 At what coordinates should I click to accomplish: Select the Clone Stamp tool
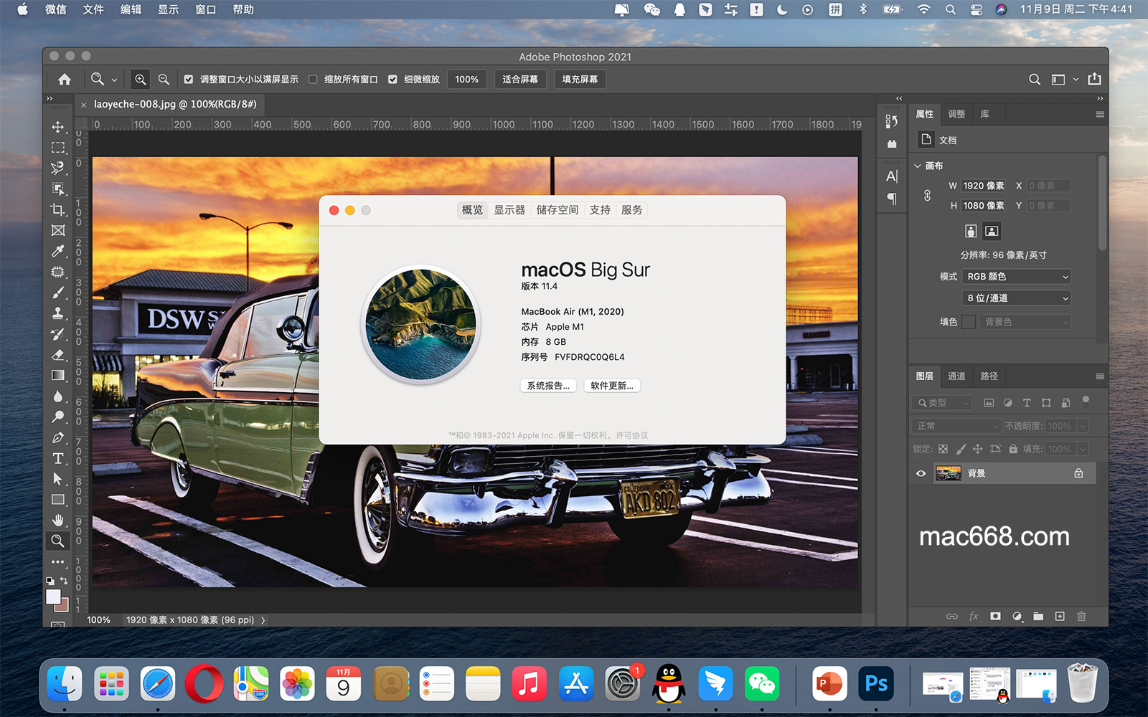coord(58,313)
